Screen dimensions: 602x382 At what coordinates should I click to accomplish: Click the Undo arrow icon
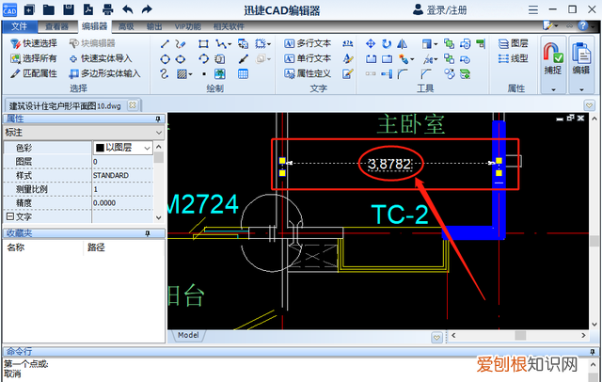127,9
